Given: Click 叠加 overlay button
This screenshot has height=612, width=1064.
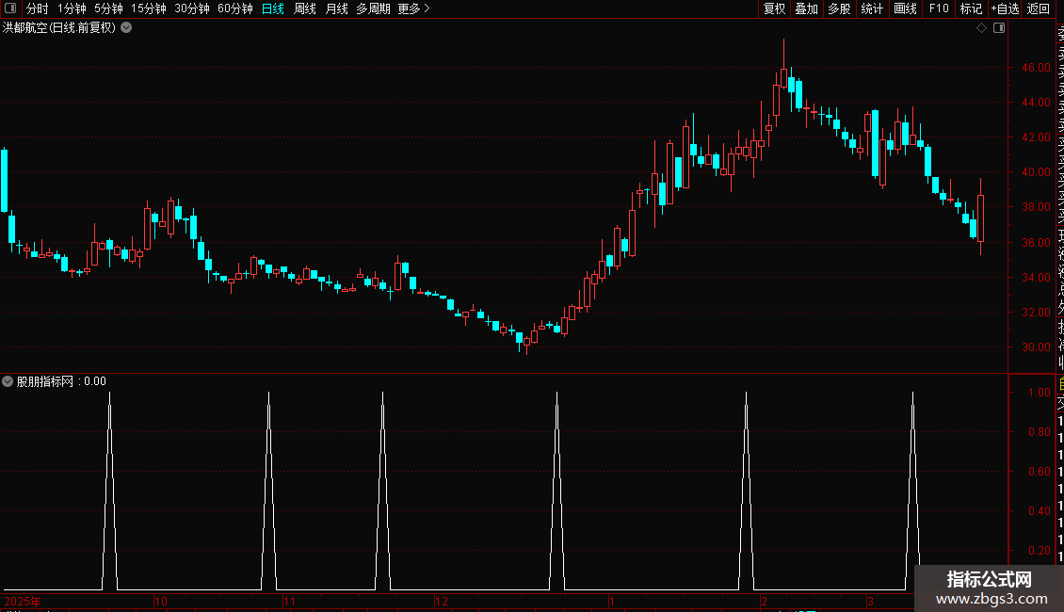Looking at the screenshot, I should tap(807, 8).
